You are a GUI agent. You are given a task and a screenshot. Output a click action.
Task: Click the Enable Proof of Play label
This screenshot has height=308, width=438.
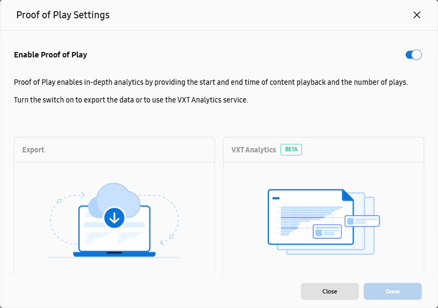coord(51,55)
